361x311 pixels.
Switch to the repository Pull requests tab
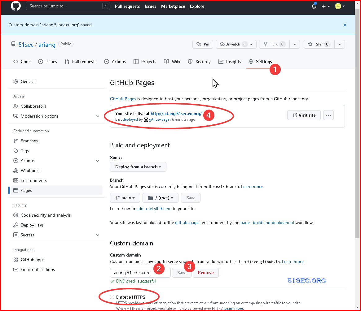pos(81,62)
